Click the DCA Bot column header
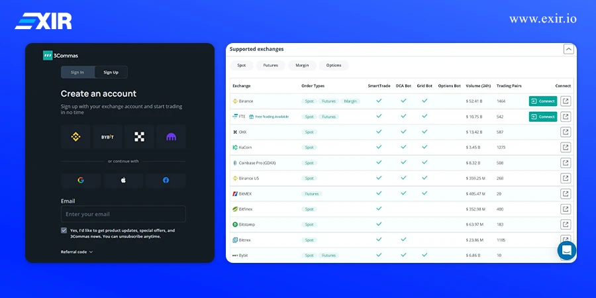Screen dimensions: 596x298 pyautogui.click(x=404, y=86)
